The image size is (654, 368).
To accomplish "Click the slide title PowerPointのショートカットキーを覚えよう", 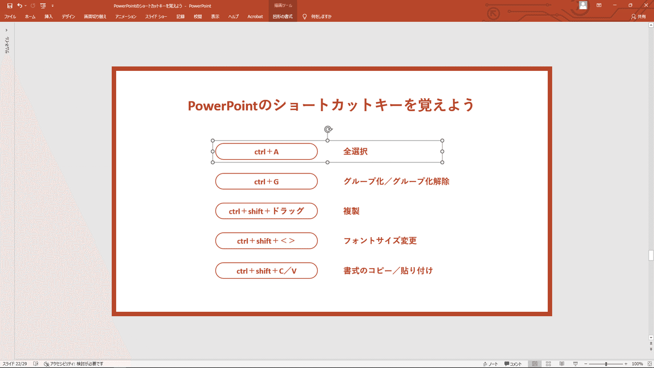I will (x=331, y=105).
